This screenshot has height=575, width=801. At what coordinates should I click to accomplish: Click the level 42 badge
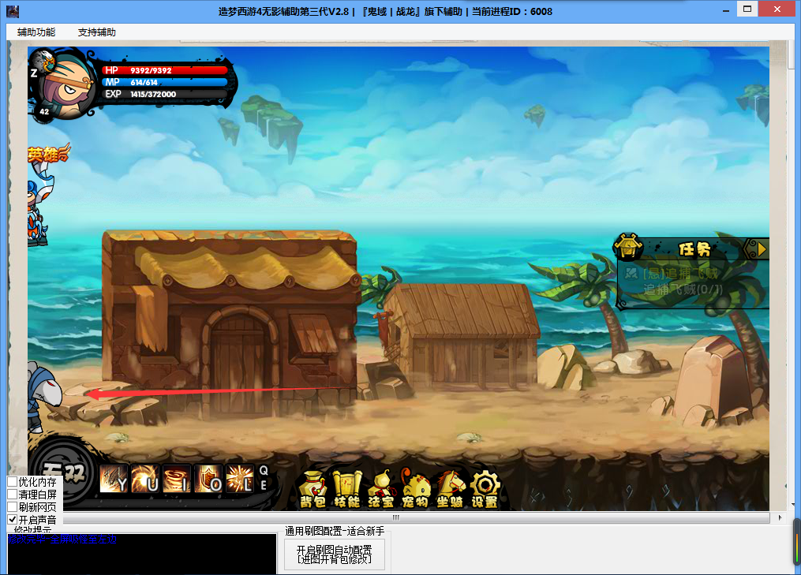(x=44, y=111)
